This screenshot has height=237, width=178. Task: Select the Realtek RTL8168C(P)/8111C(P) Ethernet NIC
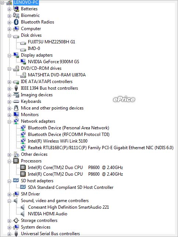click(101, 148)
